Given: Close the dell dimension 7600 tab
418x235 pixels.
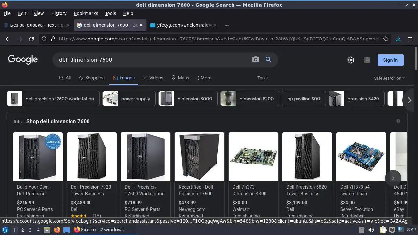Looking at the screenshot, I should coord(141,25).
